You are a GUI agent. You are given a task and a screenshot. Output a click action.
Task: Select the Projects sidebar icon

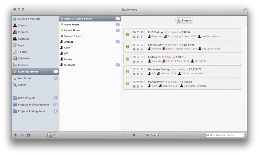(x=15, y=32)
